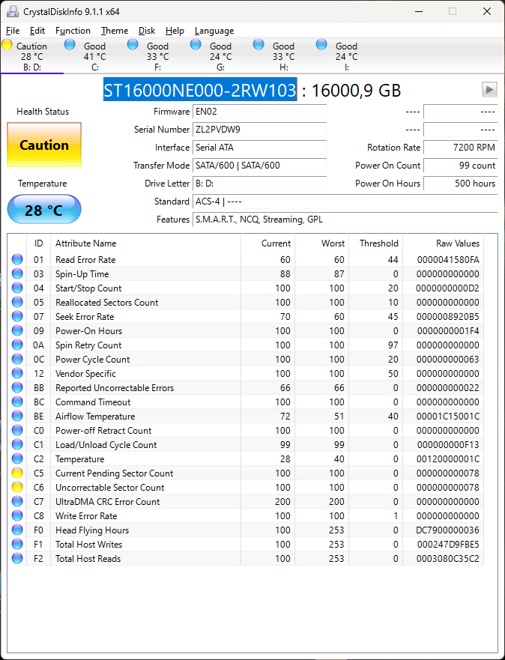Click the status icon for Head Flying Hours
The image size is (505, 660).
17,530
